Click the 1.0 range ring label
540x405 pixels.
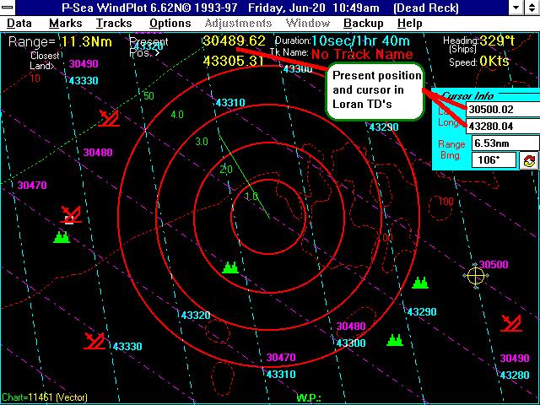click(251, 197)
